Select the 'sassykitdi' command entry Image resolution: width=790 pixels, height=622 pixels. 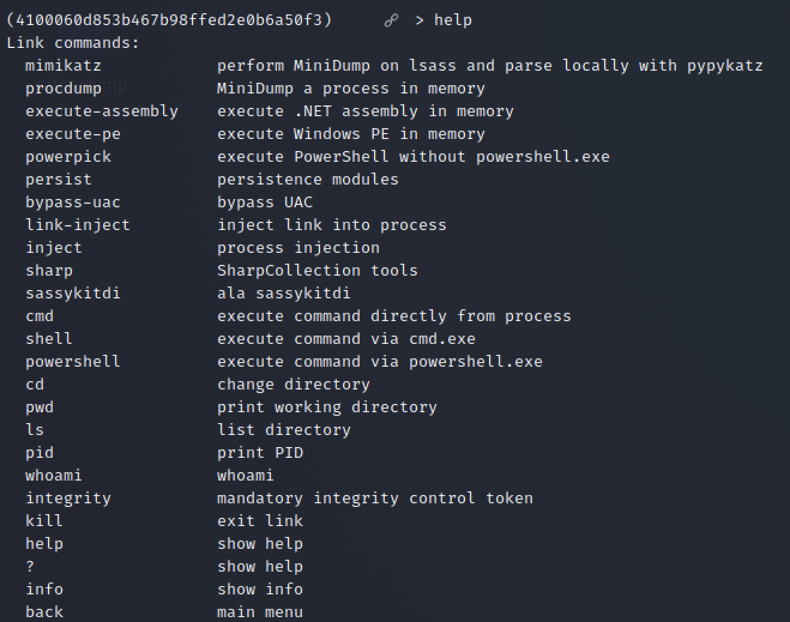tap(73, 294)
